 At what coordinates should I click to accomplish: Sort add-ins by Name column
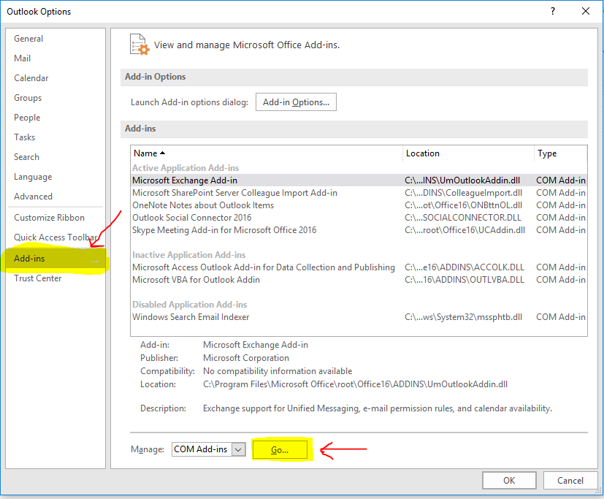click(267, 153)
